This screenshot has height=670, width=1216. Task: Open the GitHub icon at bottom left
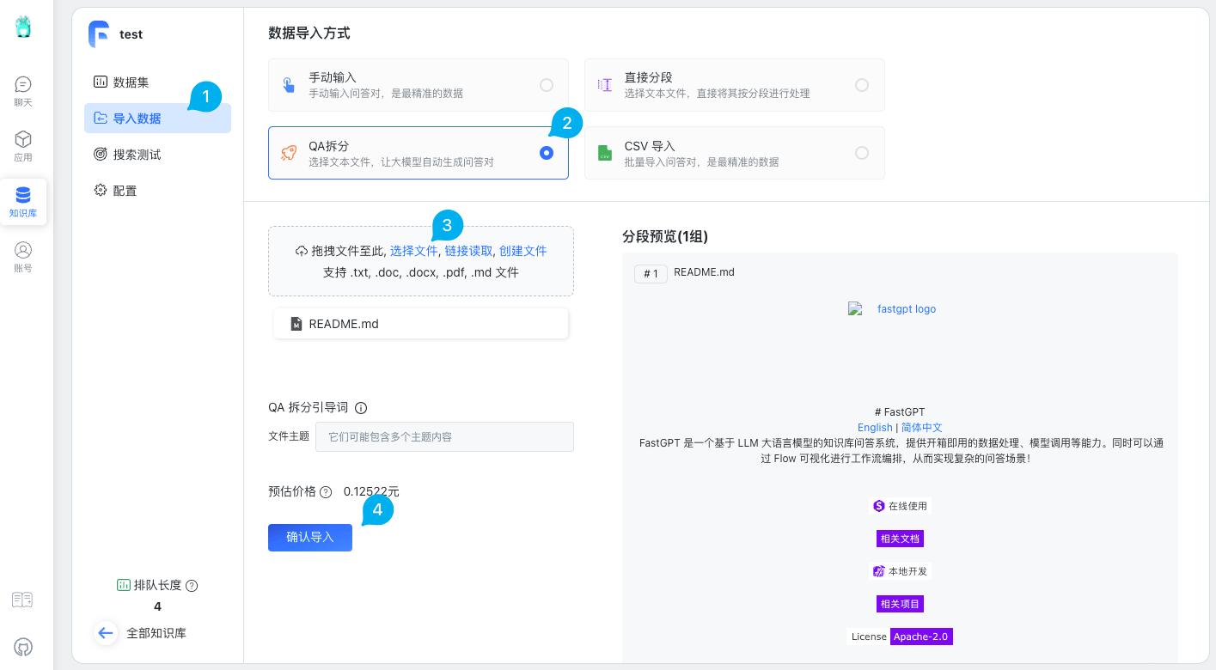(21, 647)
